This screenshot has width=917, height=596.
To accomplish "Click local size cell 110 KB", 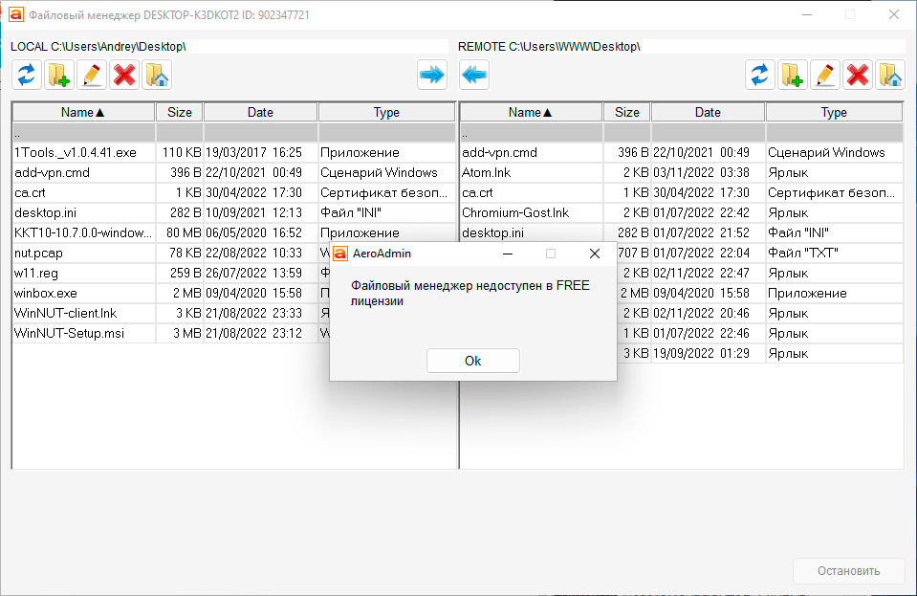I will [x=180, y=153].
